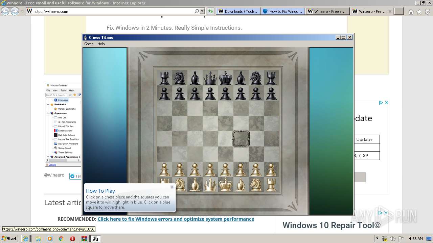Select the white queen chess piece
Viewport: 433px width, 243px height.
[x=210, y=185]
